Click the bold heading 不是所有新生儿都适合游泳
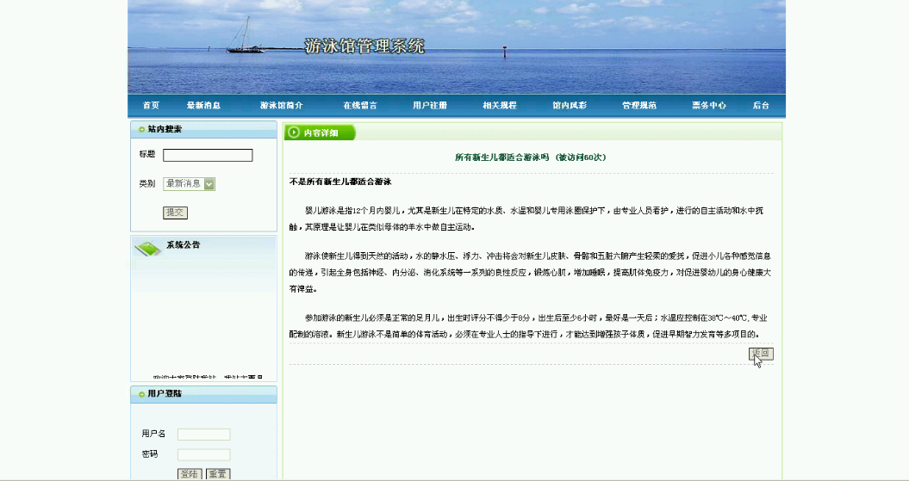Viewport: 909px width, 481px height. pos(340,182)
